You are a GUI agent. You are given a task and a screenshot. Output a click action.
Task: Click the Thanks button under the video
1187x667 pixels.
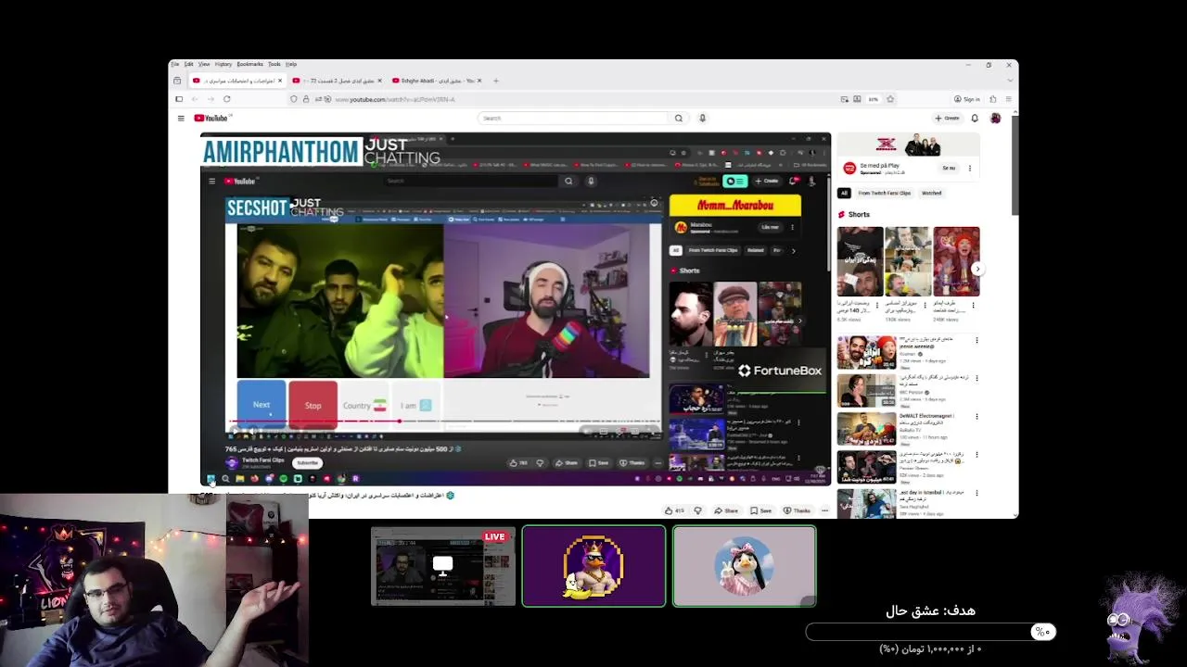798,510
